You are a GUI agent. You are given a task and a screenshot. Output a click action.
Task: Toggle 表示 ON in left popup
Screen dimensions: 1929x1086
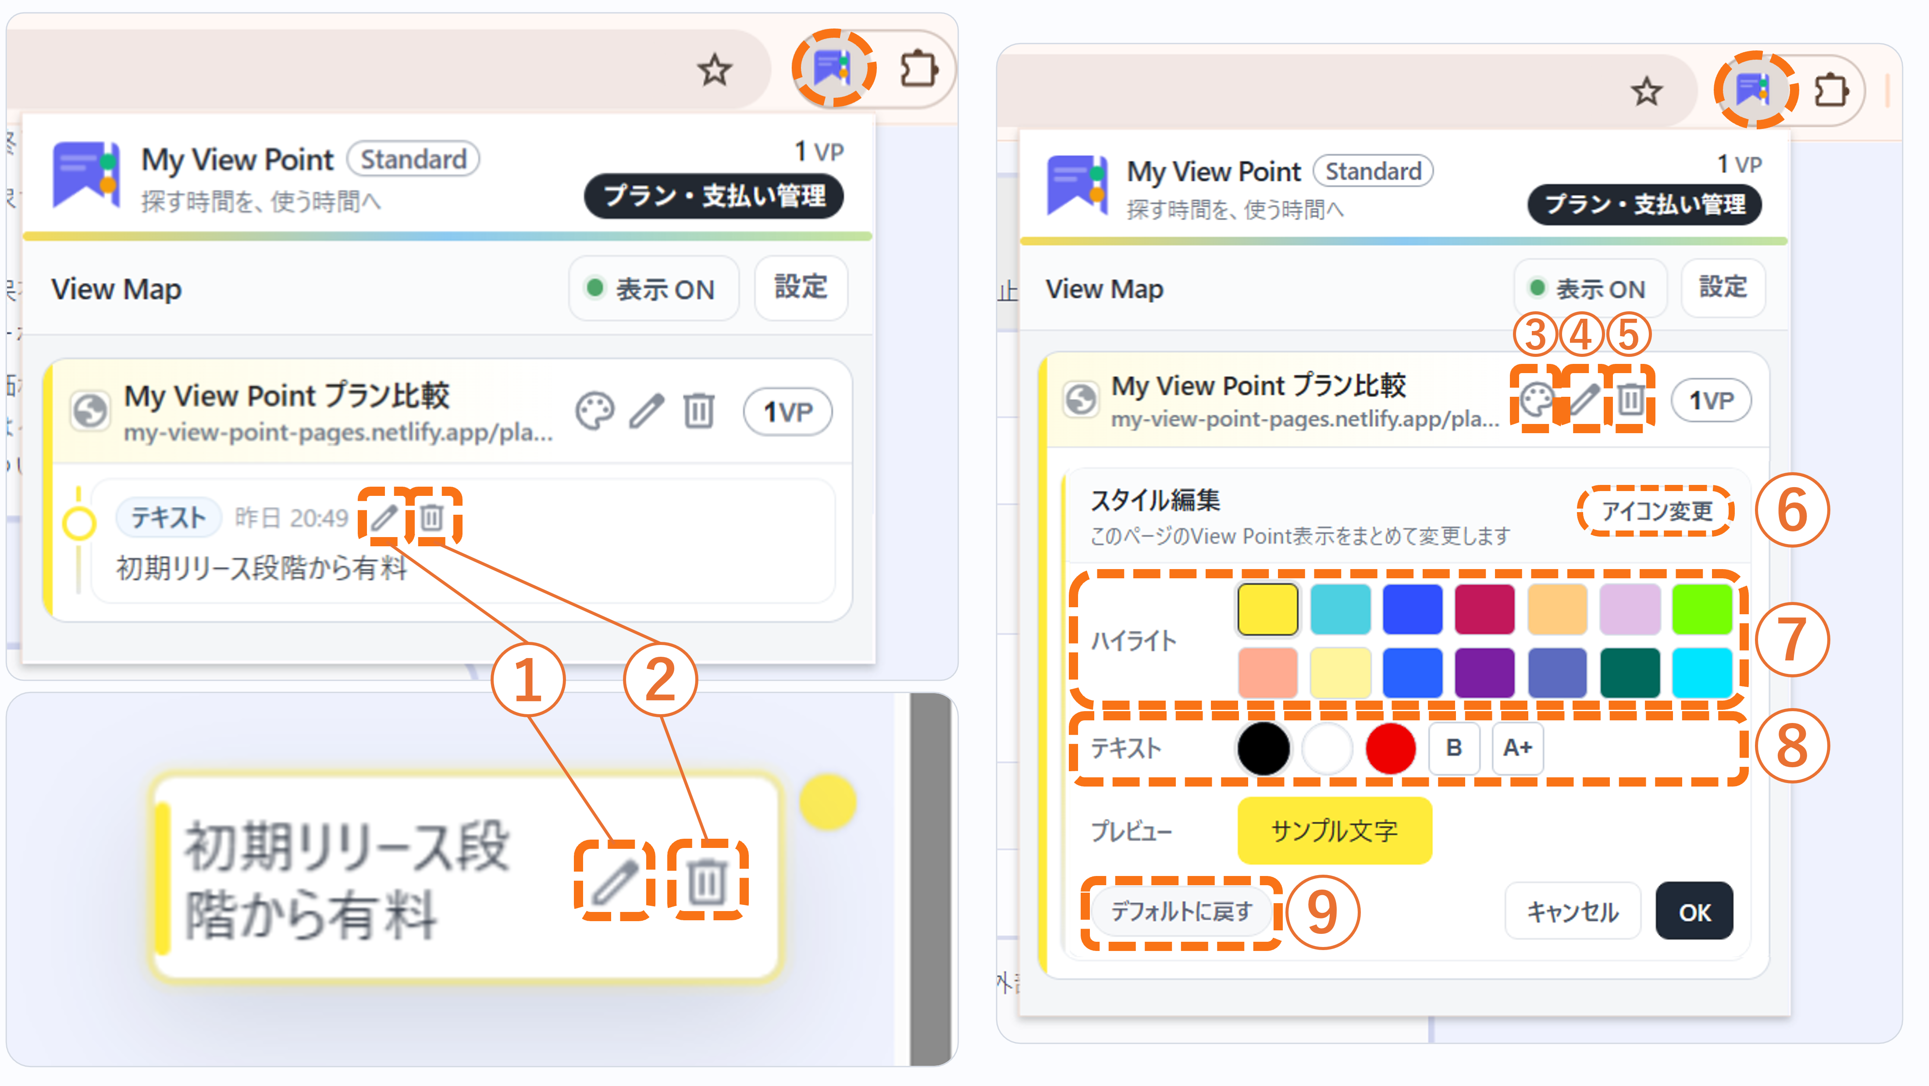pos(653,288)
